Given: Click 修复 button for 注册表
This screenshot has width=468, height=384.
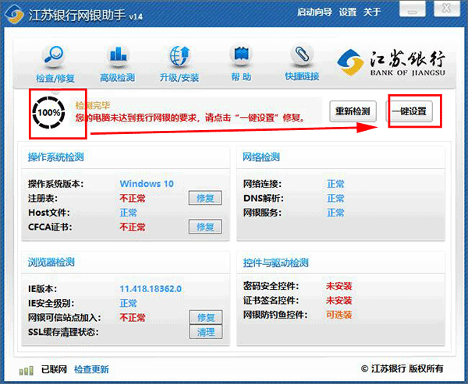Looking at the screenshot, I should click(205, 198).
